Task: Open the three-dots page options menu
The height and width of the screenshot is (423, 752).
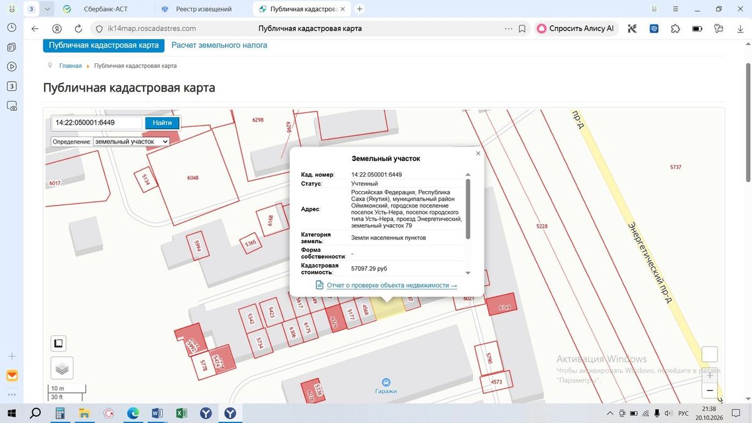Action: click(x=508, y=29)
